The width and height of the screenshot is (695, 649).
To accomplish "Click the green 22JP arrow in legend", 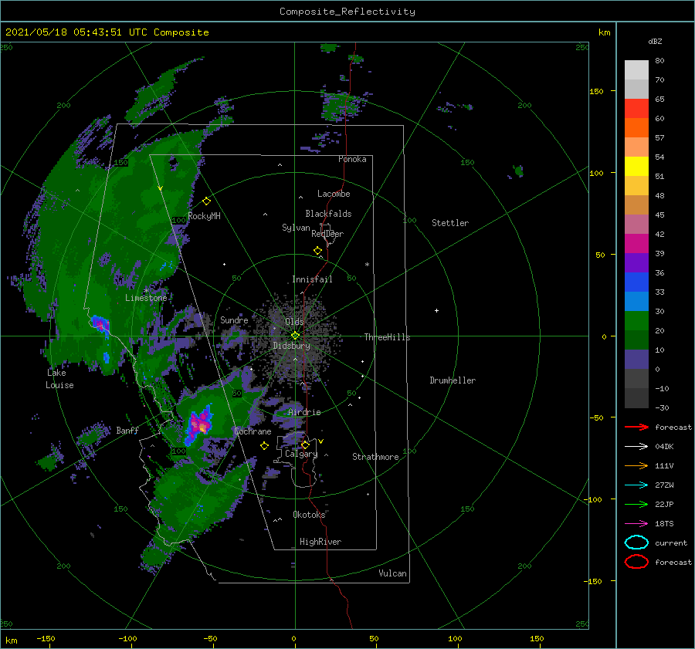I will click(x=636, y=504).
